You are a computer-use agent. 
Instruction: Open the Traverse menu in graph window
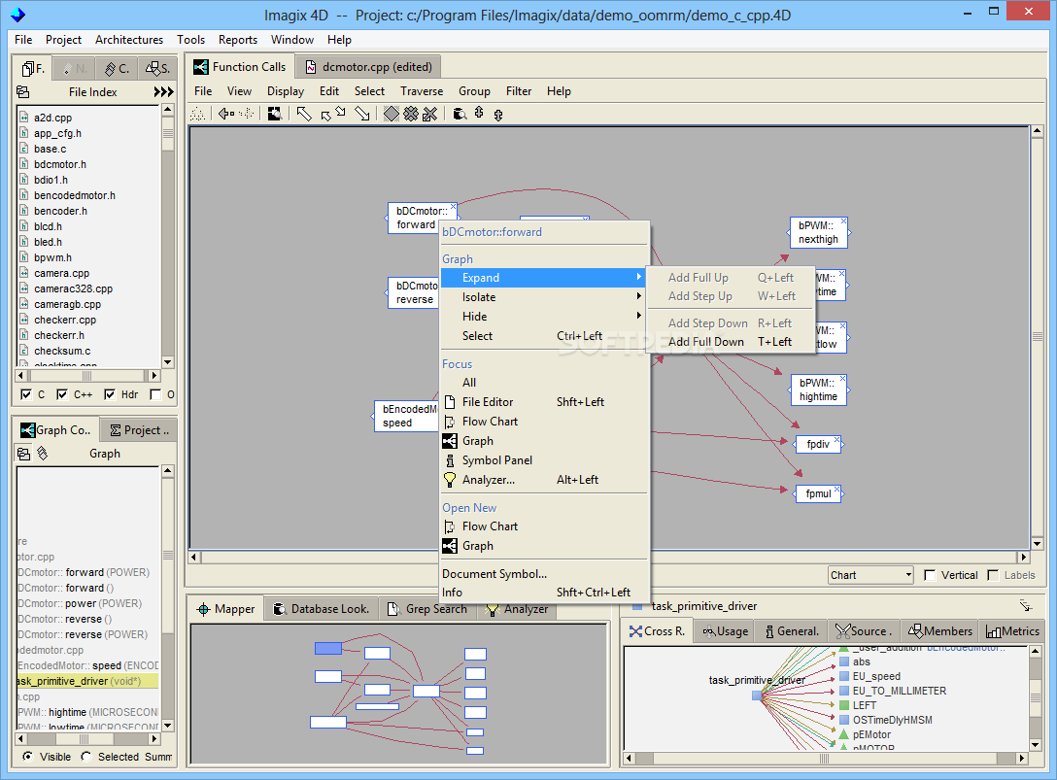point(422,91)
